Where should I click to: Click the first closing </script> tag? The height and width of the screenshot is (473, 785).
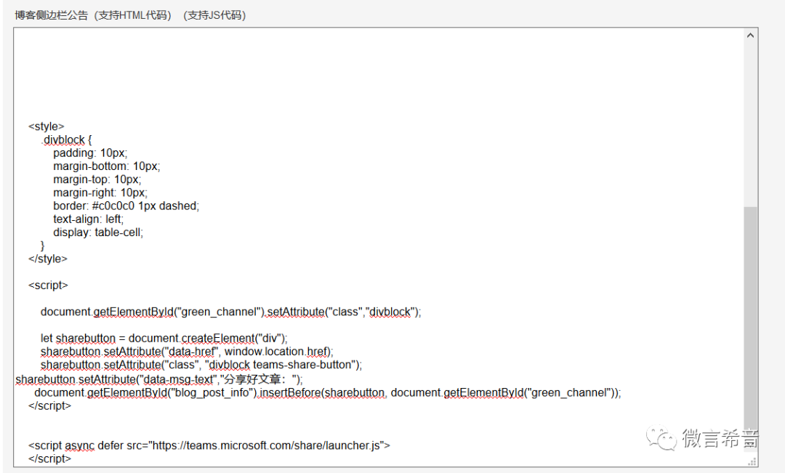click(50, 406)
